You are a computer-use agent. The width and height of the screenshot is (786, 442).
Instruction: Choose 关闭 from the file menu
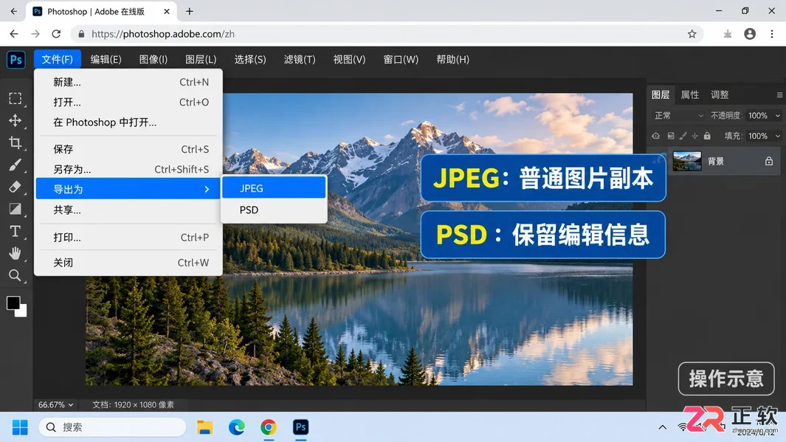[128, 263]
